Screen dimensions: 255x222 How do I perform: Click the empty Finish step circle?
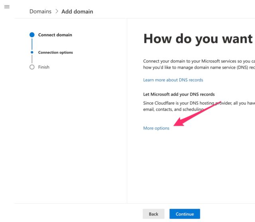pyautogui.click(x=32, y=67)
